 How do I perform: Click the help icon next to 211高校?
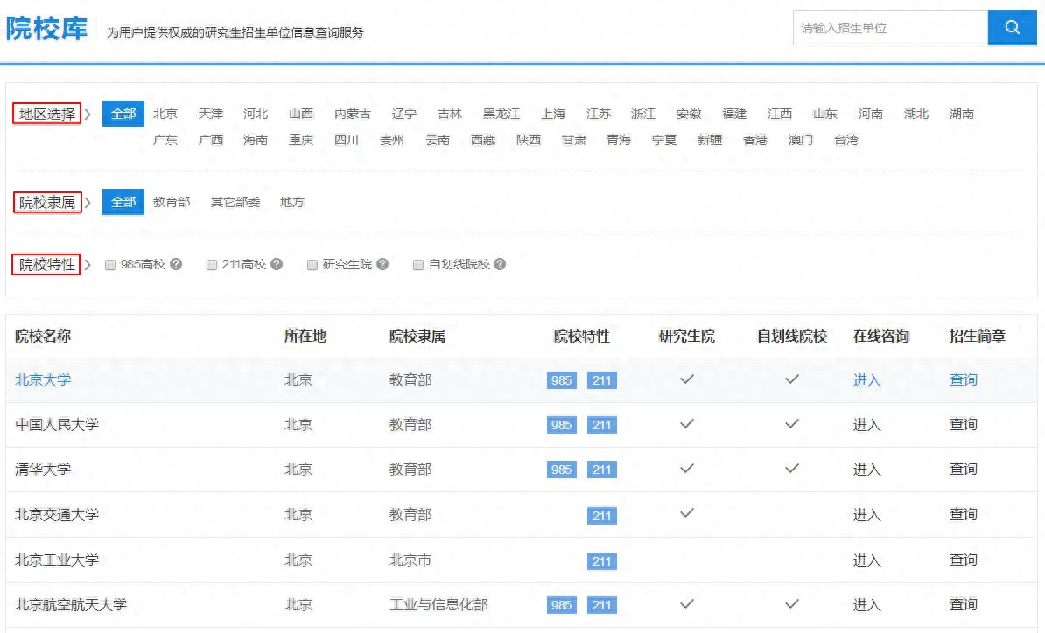[277, 264]
